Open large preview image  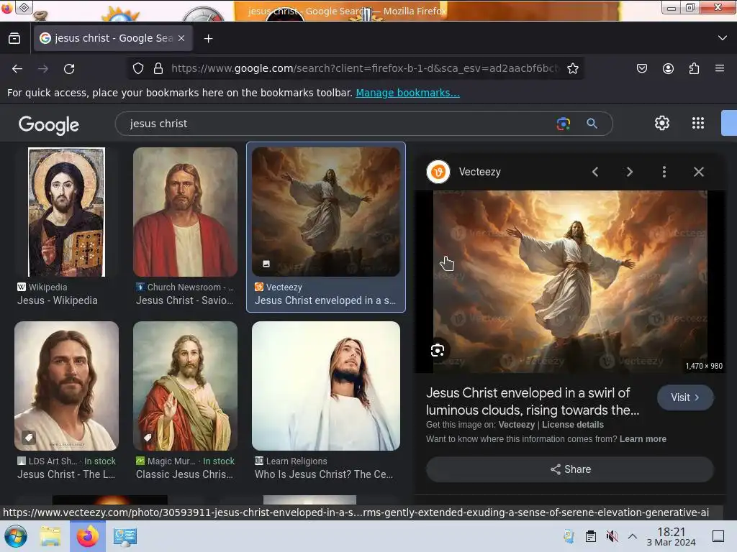point(570,282)
